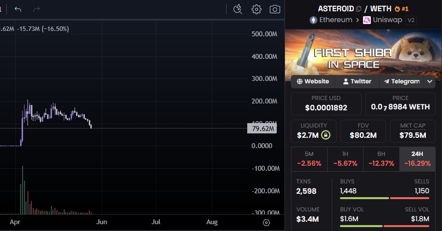The height and width of the screenshot is (231, 442).
Task: Click the Aug label on time axis
Action: click(x=212, y=222)
